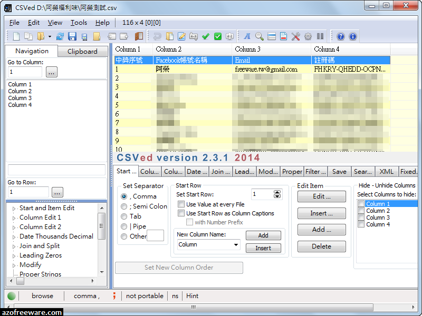Viewport: 422px width, 316px height.
Task: Click Edit ... button in Edit Item
Action: pyautogui.click(x=322, y=196)
